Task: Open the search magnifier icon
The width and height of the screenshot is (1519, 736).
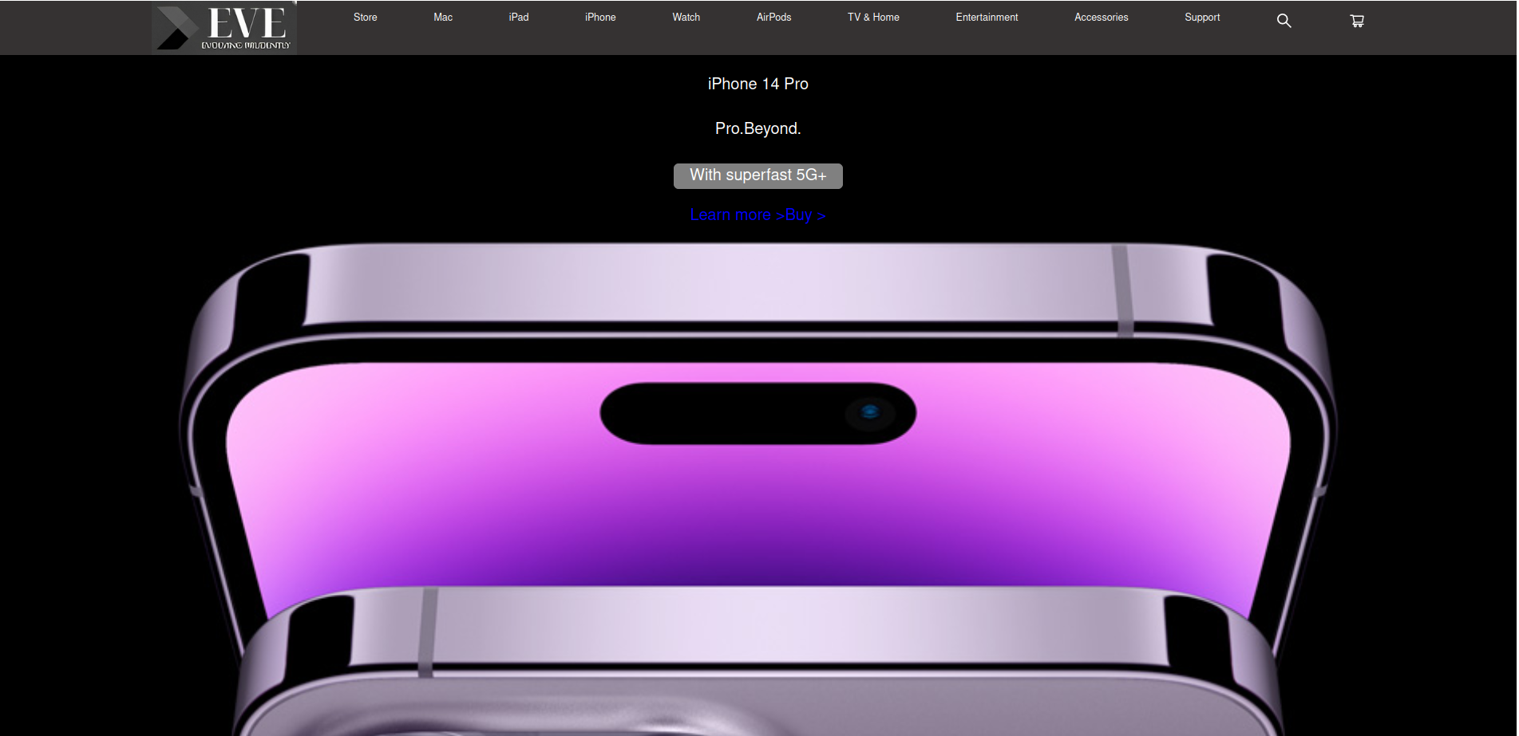Action: (1284, 21)
